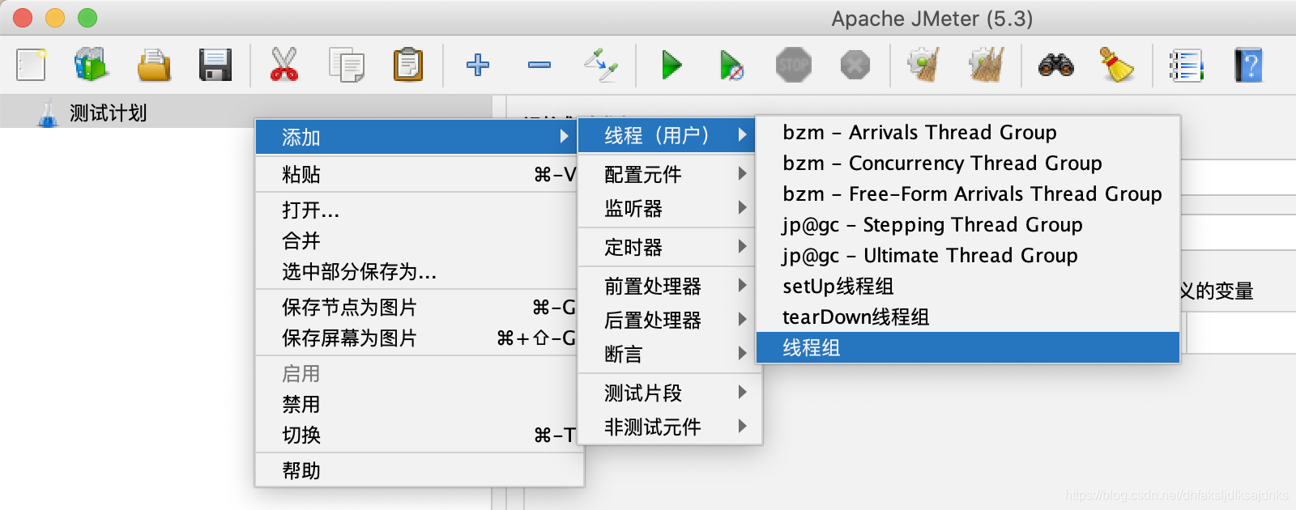Select 合并 from the context menu
Image resolution: width=1296 pixels, height=510 pixels.
point(416,241)
